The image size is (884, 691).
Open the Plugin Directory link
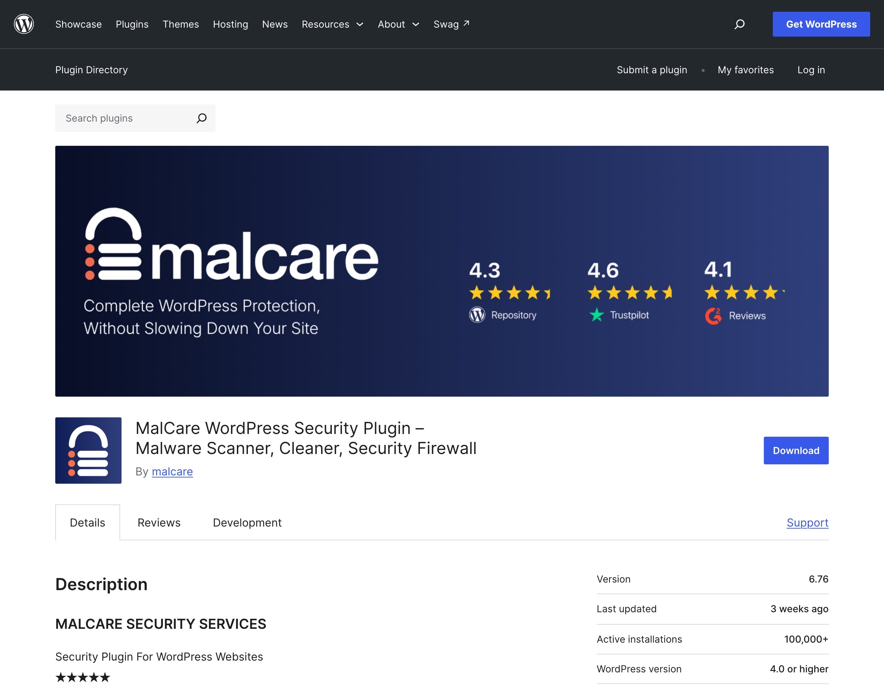(x=92, y=70)
